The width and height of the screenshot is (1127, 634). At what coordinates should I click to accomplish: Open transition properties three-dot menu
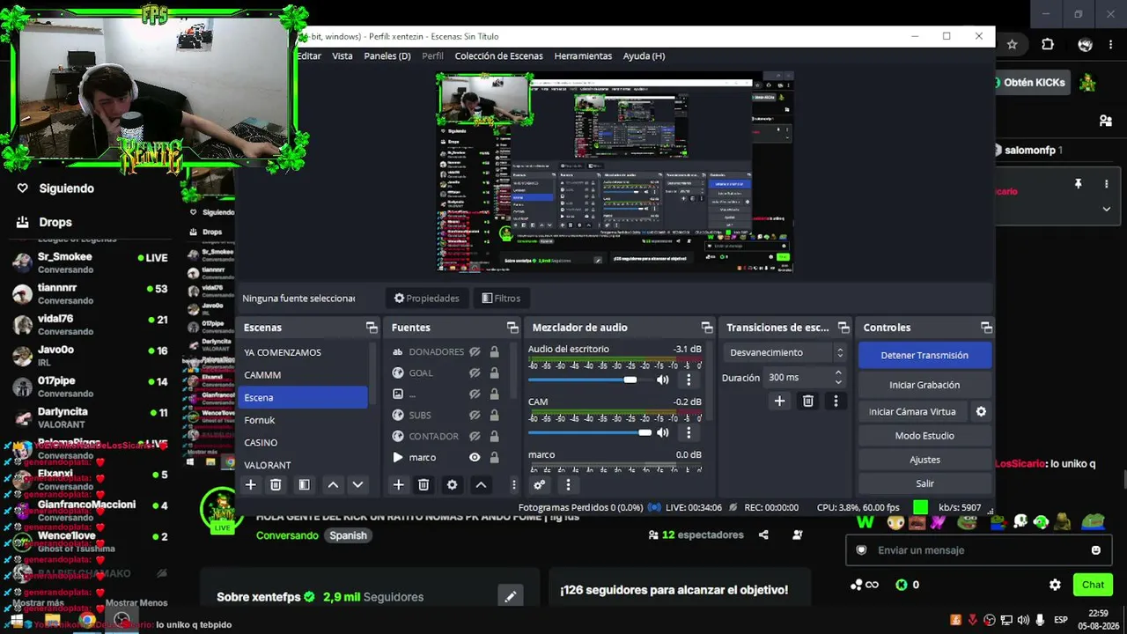pyautogui.click(x=836, y=401)
